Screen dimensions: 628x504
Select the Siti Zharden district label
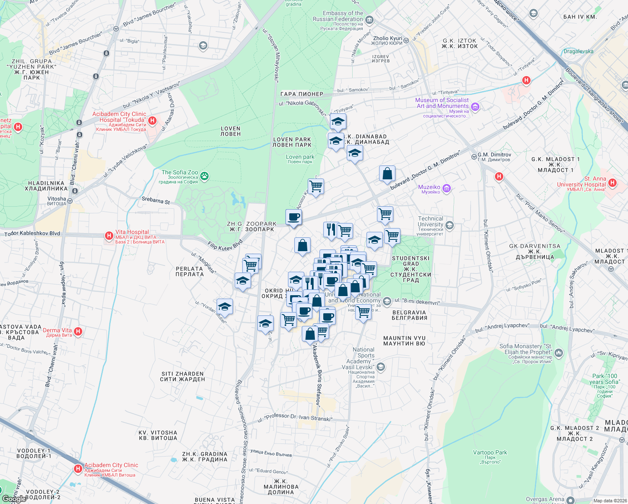183,376
